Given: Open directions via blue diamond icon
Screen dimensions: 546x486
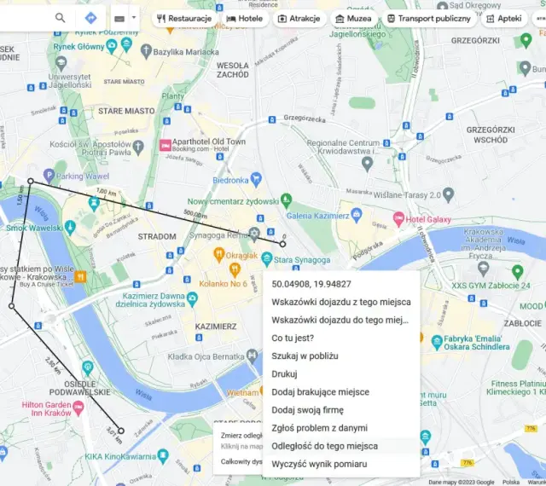Looking at the screenshot, I should point(91,18).
